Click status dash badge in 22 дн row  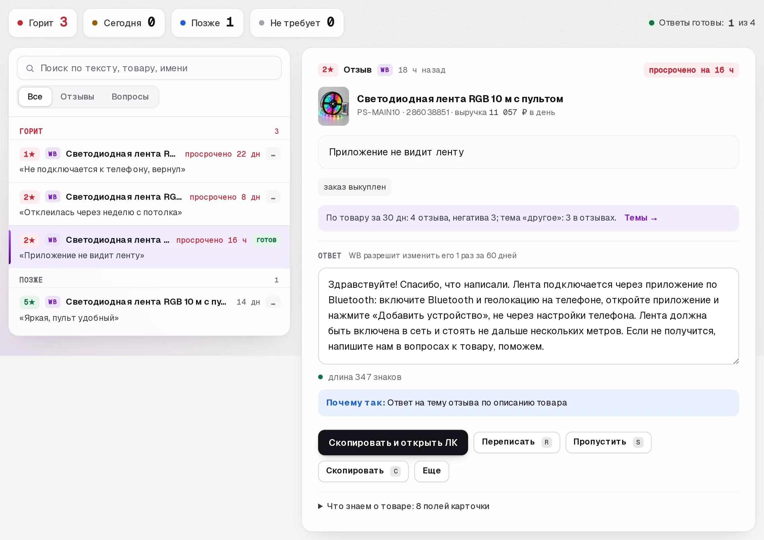click(273, 154)
